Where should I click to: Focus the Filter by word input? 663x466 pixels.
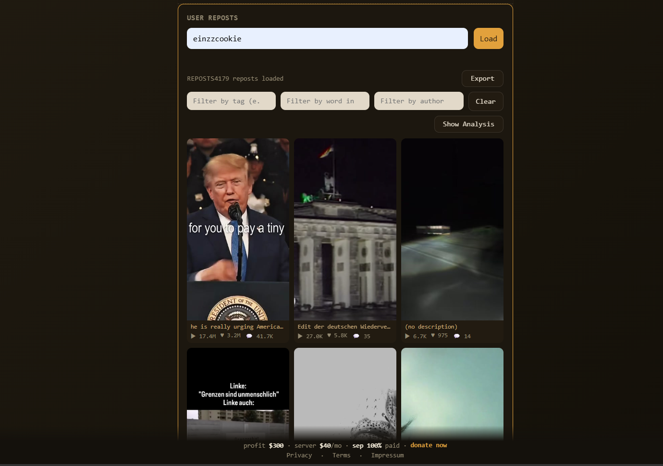325,101
